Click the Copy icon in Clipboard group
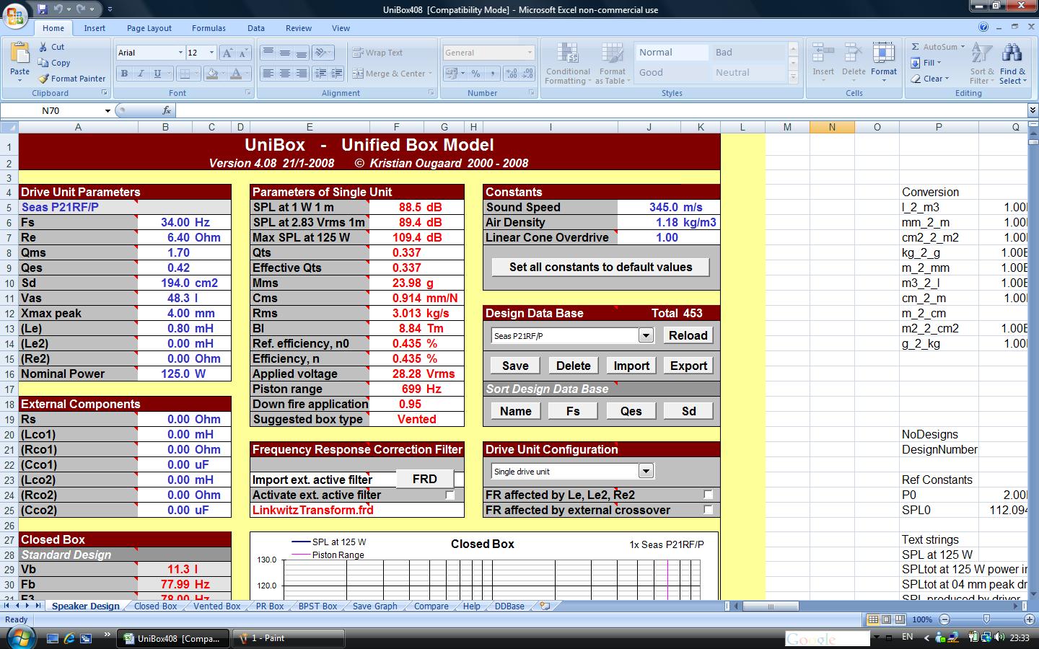The height and width of the screenshot is (649, 1039). tap(43, 63)
